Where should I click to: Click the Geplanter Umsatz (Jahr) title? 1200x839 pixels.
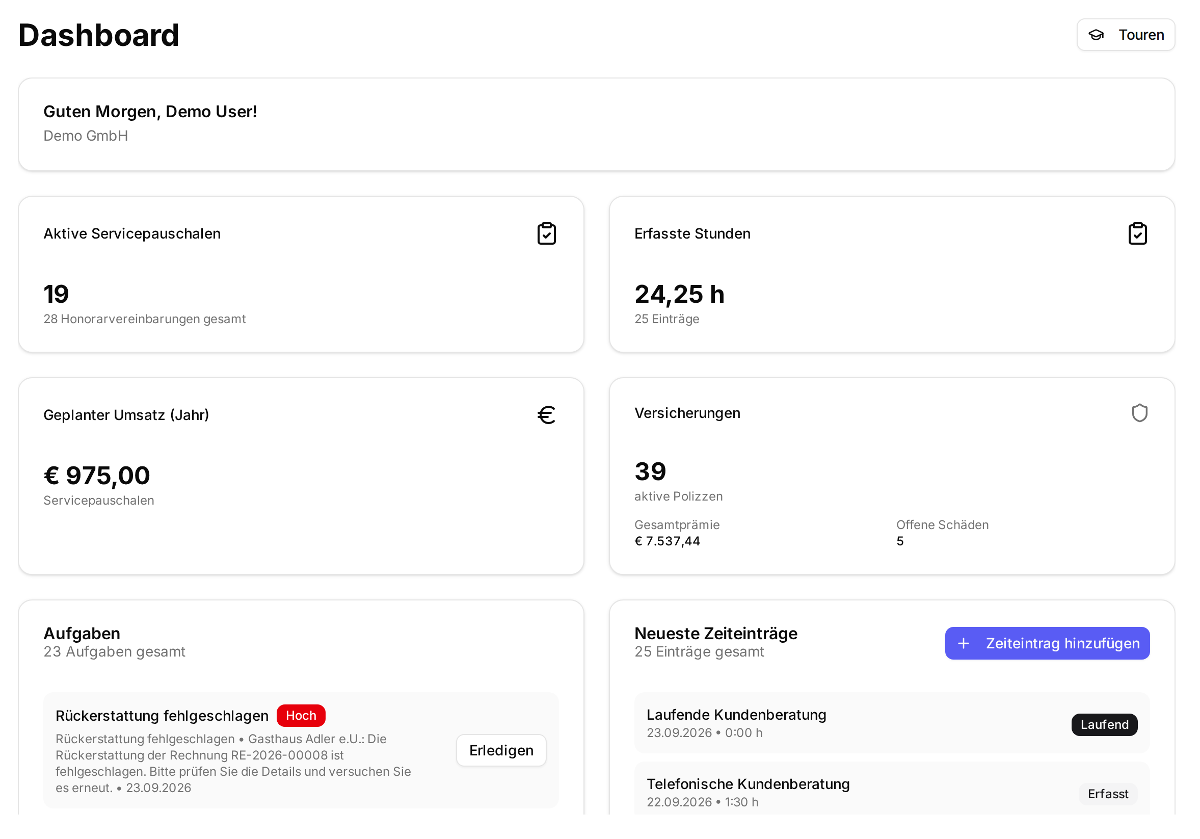(126, 415)
